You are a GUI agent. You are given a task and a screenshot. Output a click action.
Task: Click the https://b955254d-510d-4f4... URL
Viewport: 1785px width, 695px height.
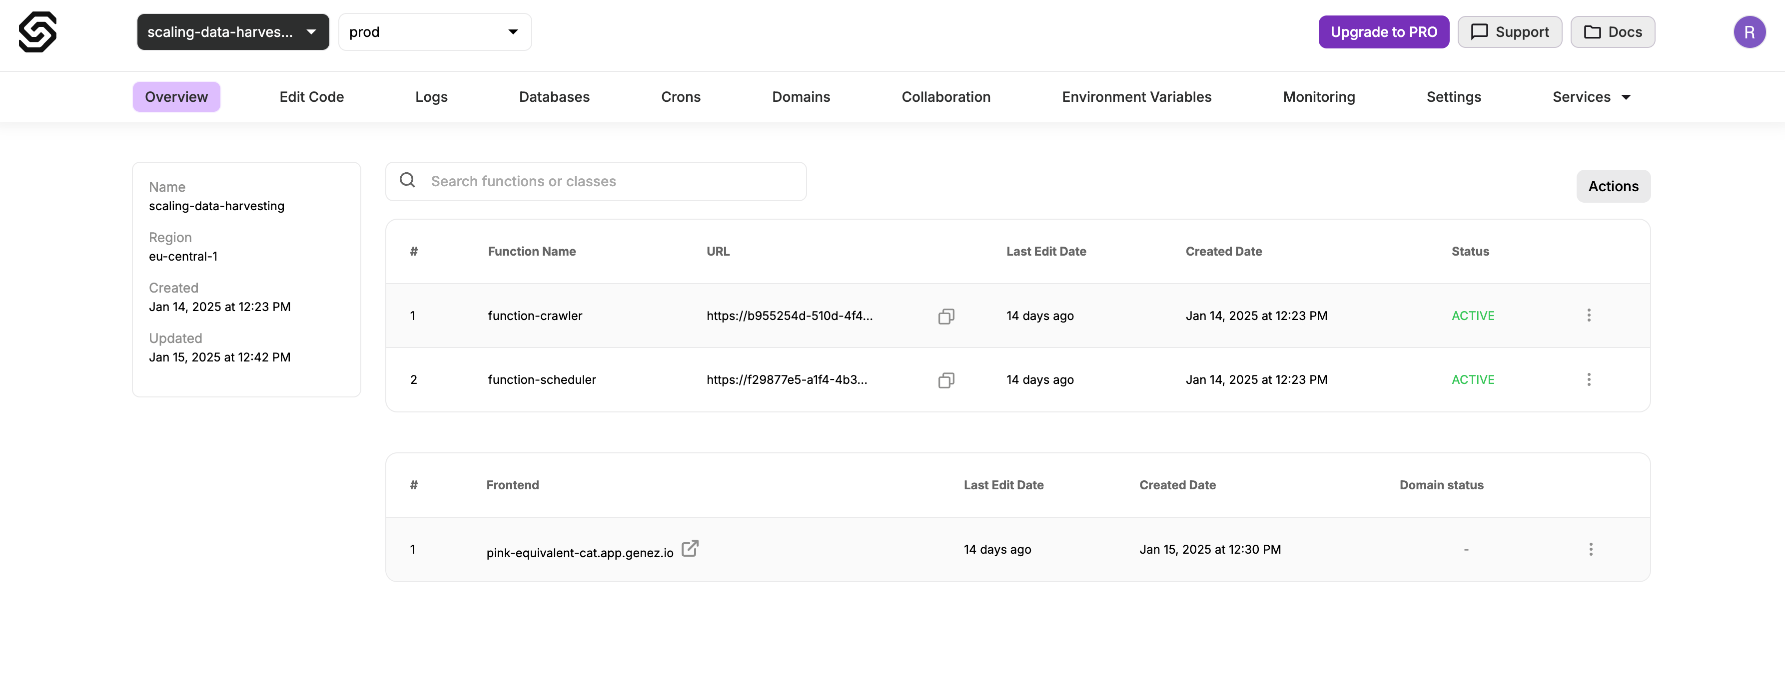tap(789, 316)
